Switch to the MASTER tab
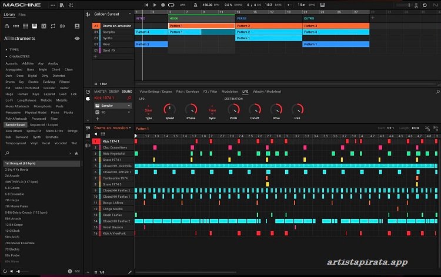This screenshot has height=277, width=441. (x=101, y=92)
